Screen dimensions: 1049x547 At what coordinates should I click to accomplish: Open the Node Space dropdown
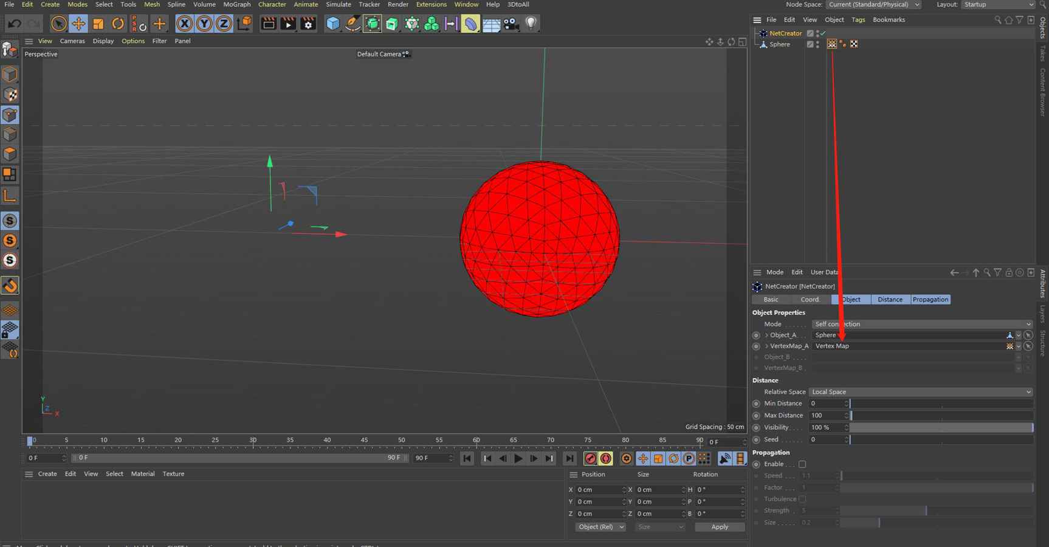(873, 4)
